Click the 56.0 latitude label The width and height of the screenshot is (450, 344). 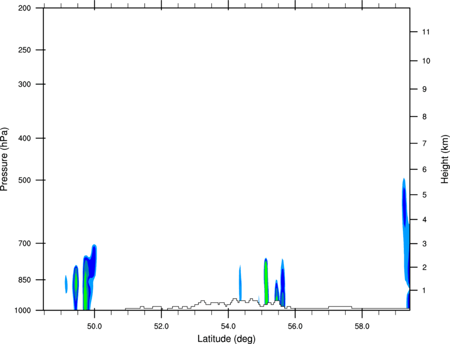tap(295, 327)
